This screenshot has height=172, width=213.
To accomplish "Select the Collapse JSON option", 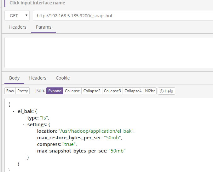I will [x=72, y=91].
